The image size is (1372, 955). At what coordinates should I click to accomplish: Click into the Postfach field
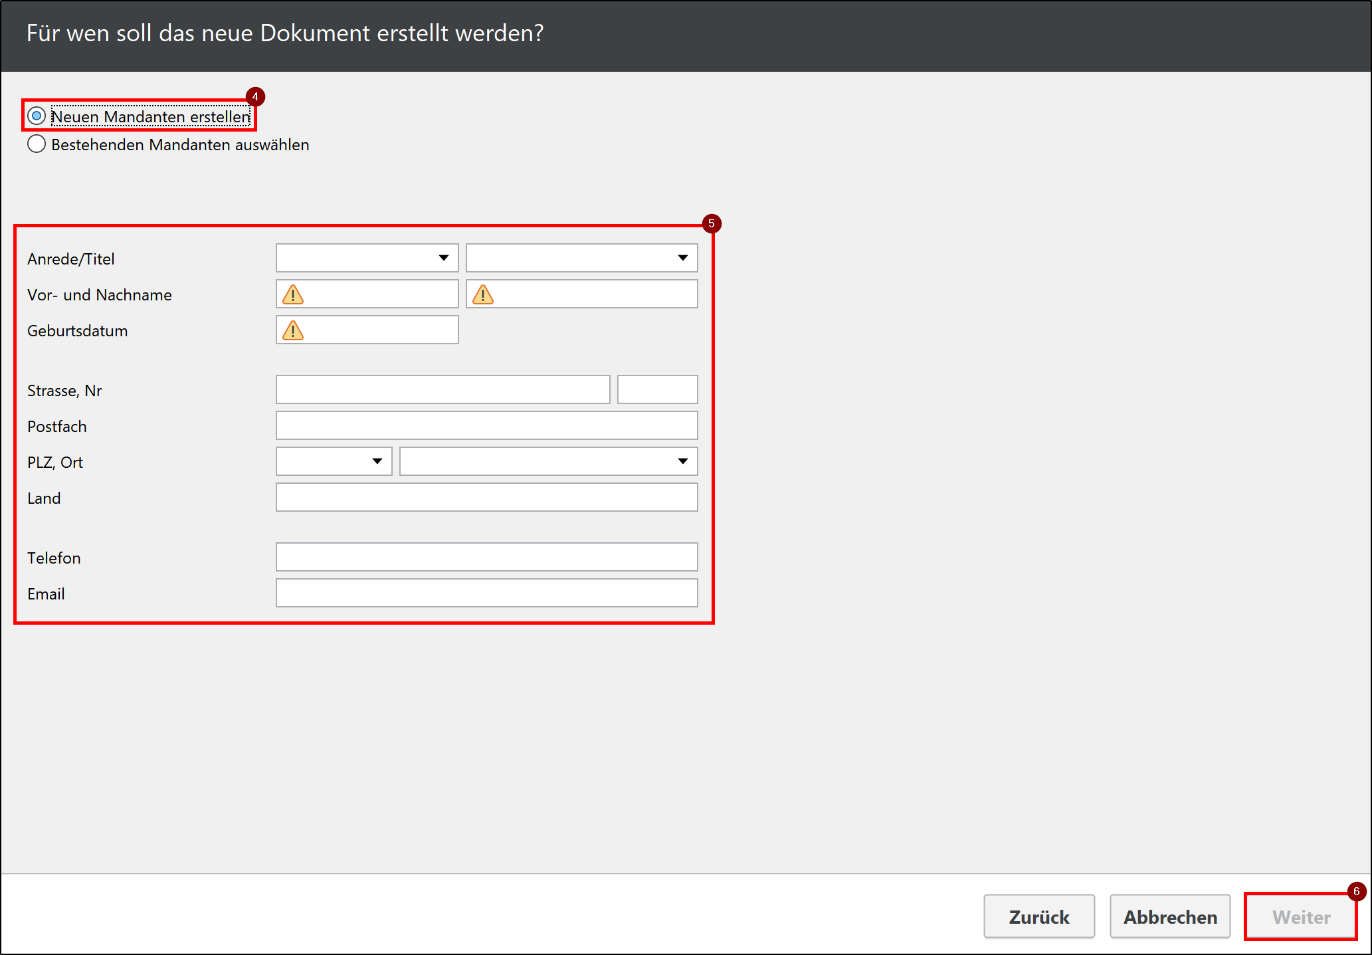point(486,425)
